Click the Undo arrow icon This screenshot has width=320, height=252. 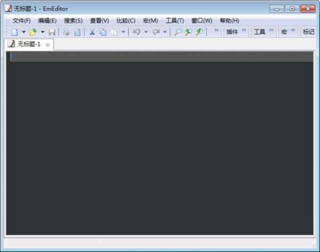(x=137, y=32)
